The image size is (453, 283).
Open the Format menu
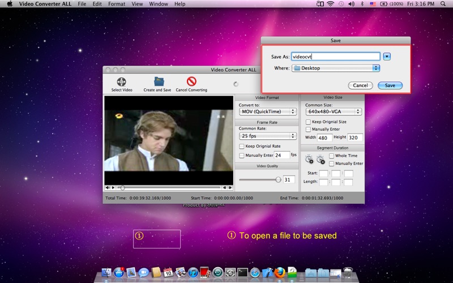click(117, 4)
